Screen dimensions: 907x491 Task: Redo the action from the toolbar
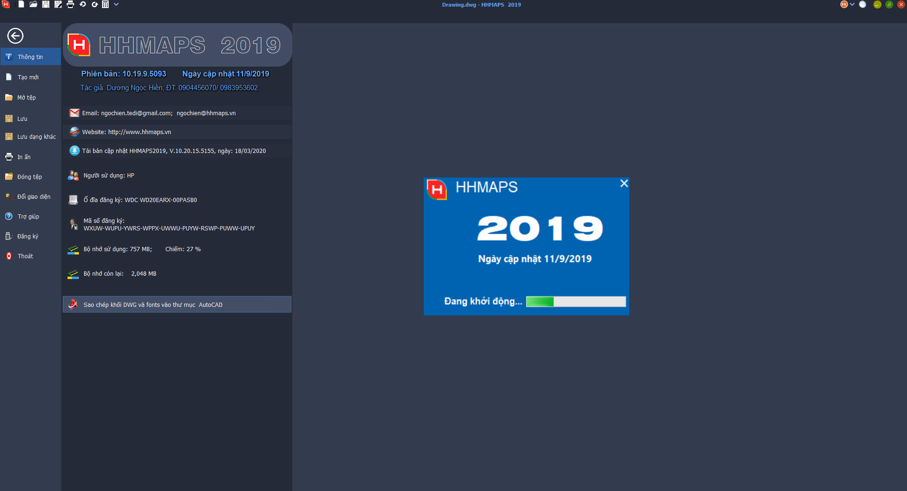tap(94, 4)
